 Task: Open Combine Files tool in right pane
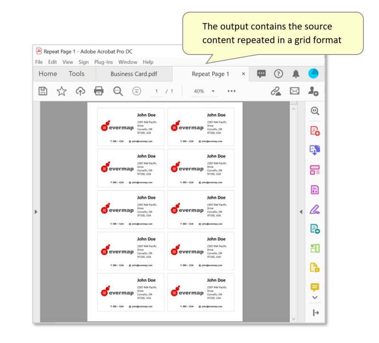tap(315, 150)
